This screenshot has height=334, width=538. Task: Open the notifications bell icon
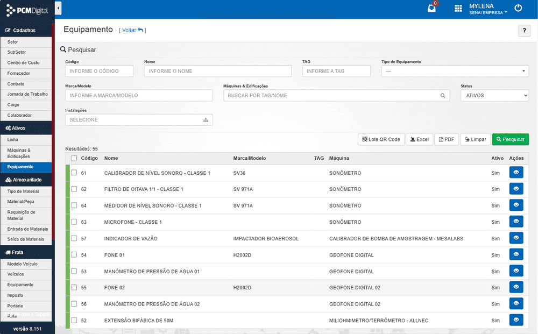(431, 8)
